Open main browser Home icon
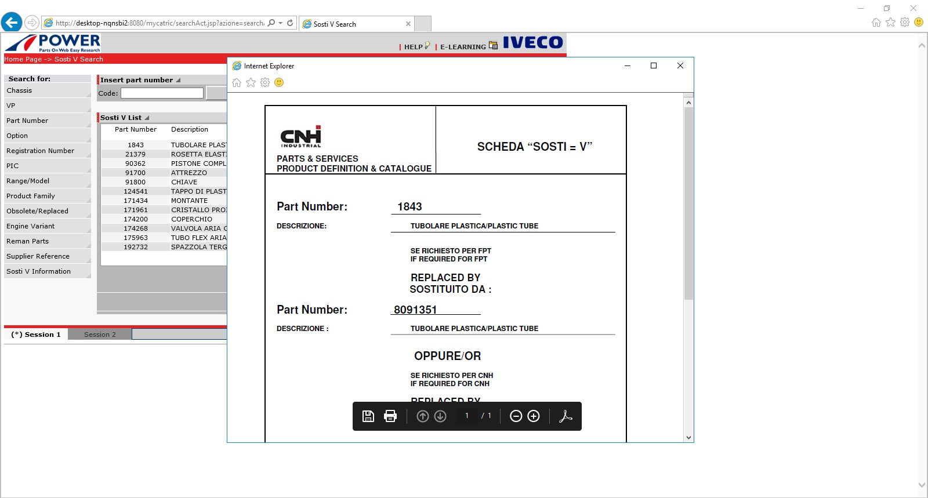 click(876, 23)
